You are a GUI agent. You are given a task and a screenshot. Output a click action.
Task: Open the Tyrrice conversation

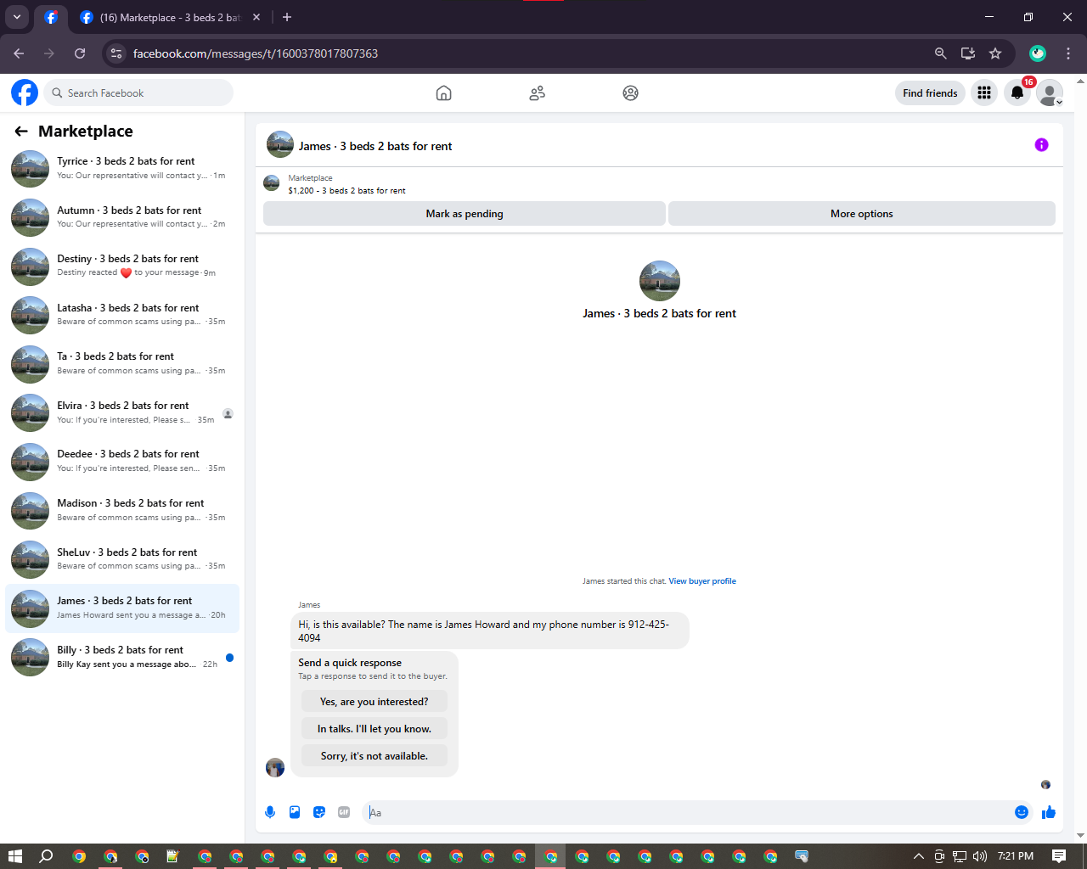(x=122, y=169)
